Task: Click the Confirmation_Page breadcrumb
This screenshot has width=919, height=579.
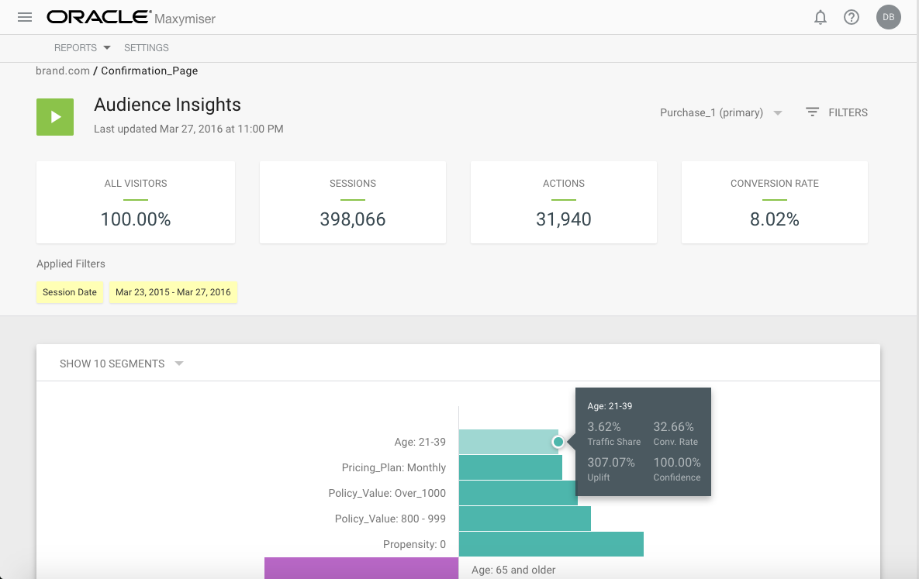Action: point(150,71)
